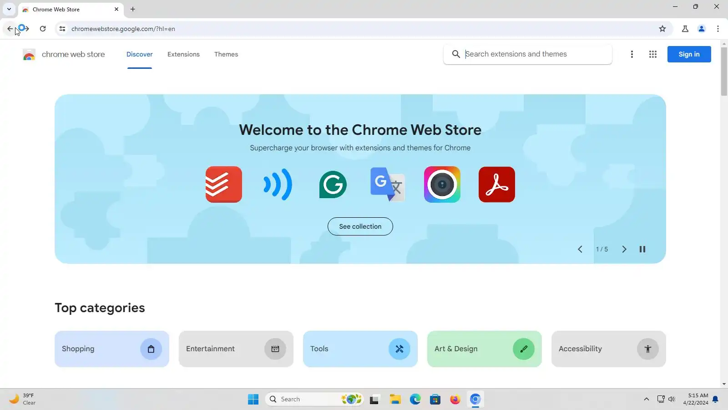
Task: Go back to the previous page
Action: tap(10, 29)
